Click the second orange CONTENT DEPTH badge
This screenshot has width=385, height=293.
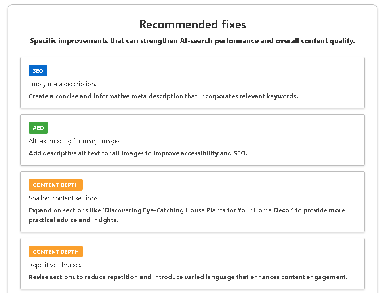(x=55, y=252)
